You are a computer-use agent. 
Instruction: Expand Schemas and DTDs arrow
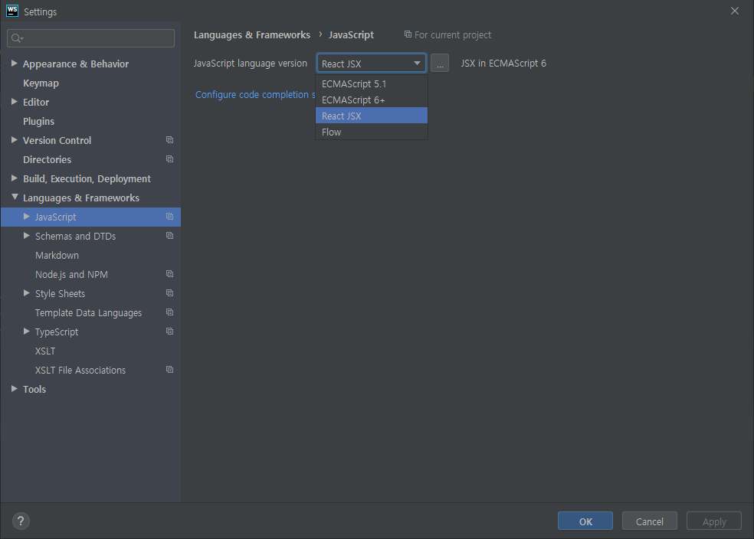point(27,235)
